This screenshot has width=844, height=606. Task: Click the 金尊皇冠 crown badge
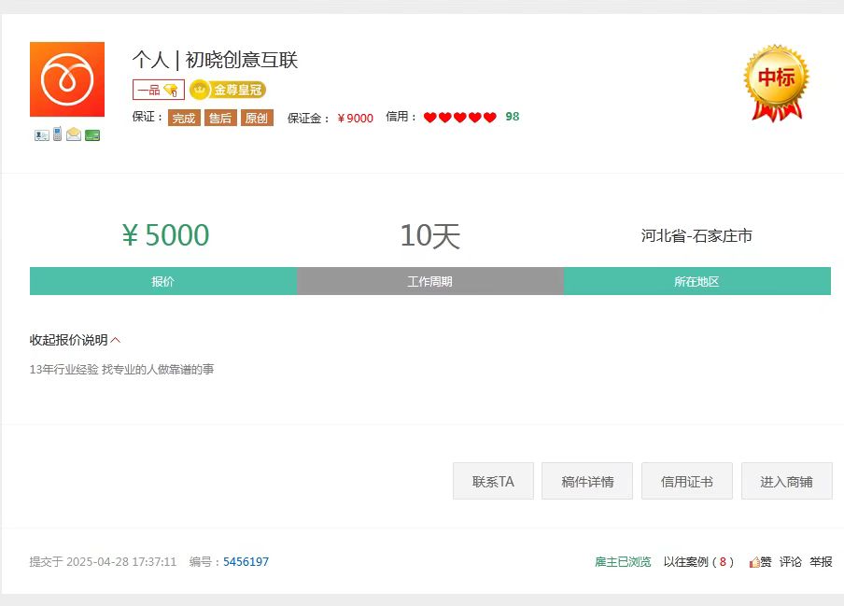(228, 90)
